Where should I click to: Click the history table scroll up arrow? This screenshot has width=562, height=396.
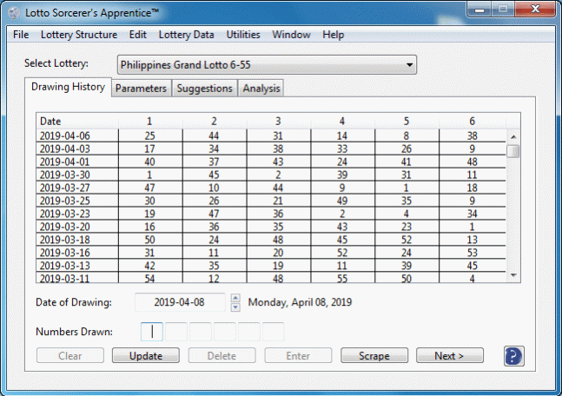pyautogui.click(x=513, y=136)
